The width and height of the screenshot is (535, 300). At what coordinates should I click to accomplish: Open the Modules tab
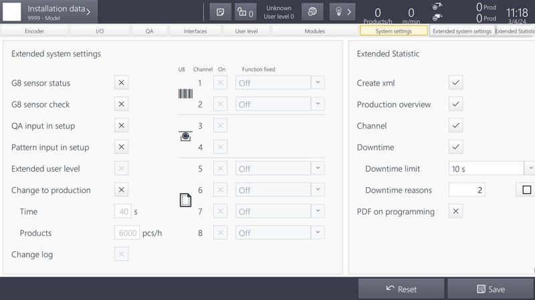click(314, 31)
